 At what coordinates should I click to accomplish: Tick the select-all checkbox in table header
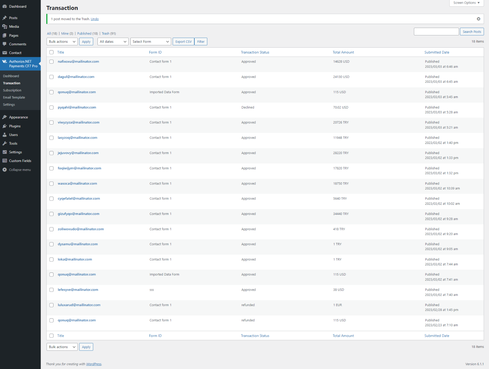51,52
